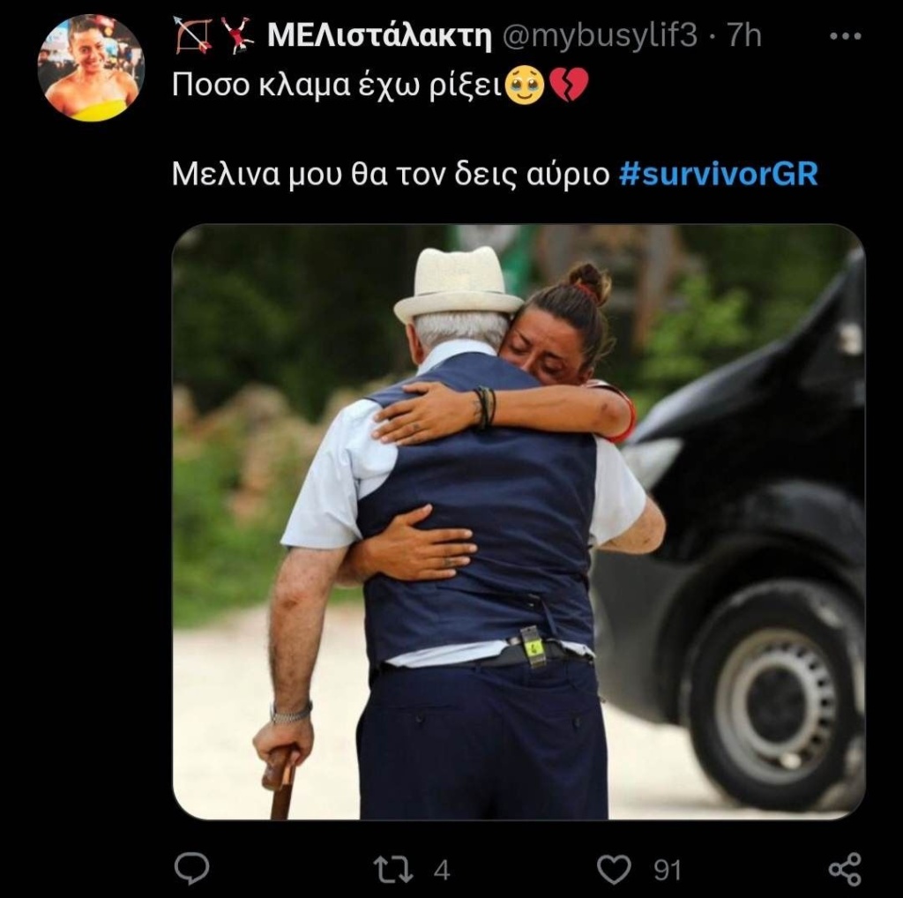903x898 pixels.
Task: Open the three-dot more options menu
Action: pyautogui.click(x=845, y=35)
